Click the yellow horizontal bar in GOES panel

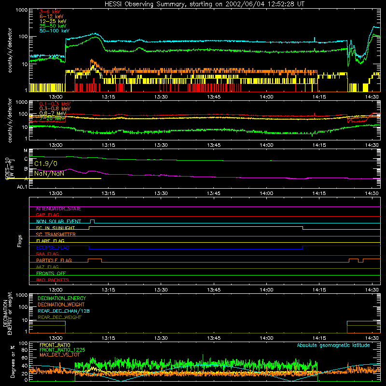click(53, 179)
